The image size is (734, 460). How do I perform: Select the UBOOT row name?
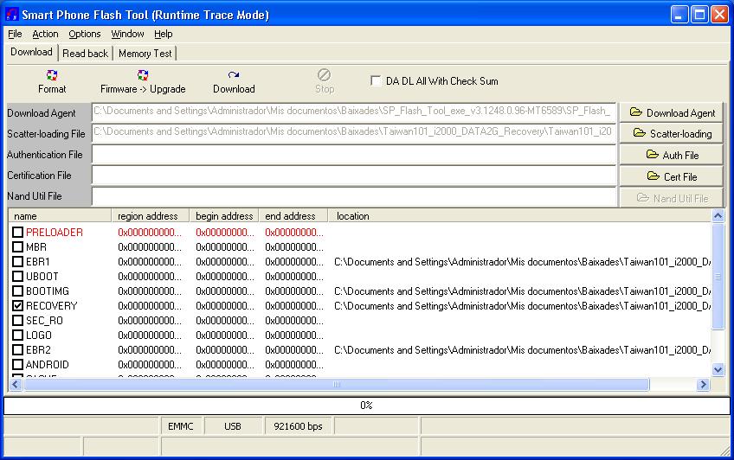[42, 277]
